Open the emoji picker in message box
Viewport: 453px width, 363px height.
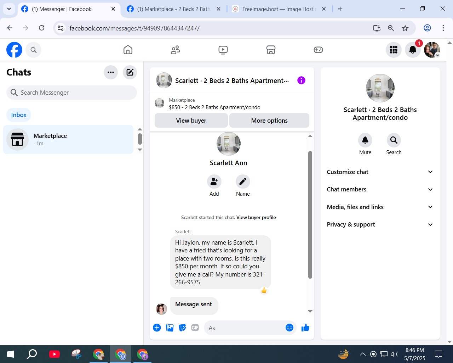[289, 328]
